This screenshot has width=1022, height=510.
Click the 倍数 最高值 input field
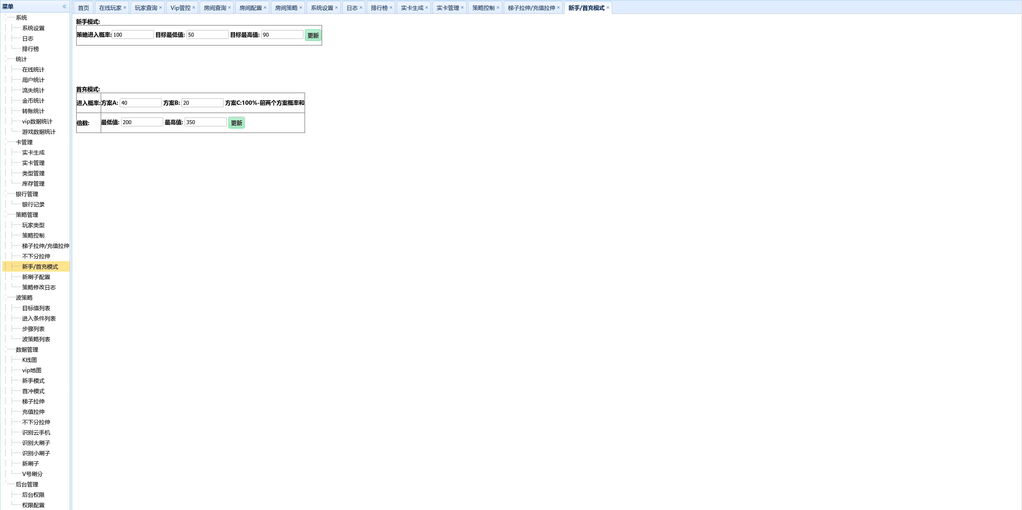(x=205, y=122)
